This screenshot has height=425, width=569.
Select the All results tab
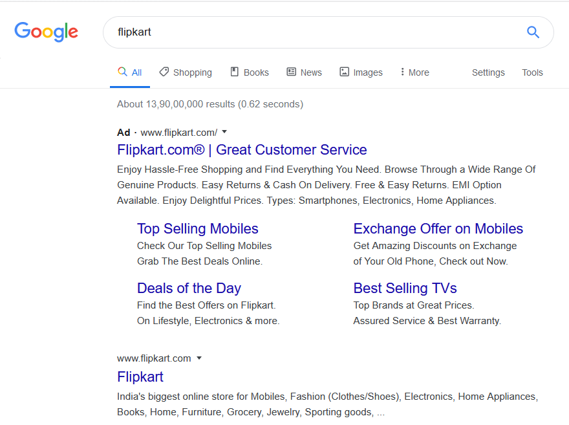click(x=130, y=72)
